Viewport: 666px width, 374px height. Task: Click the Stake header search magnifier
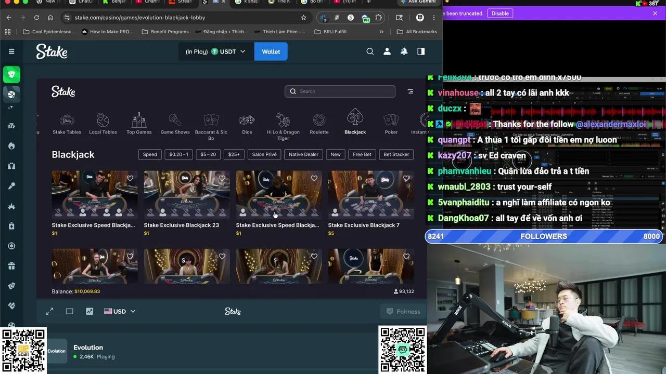tap(370, 51)
